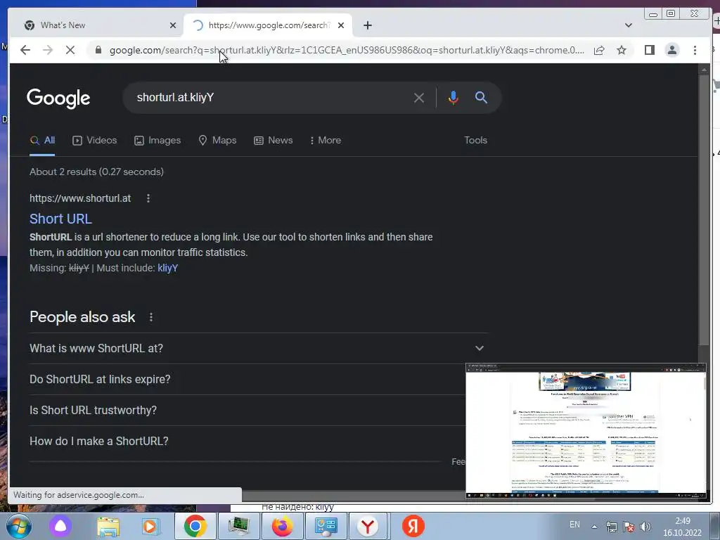Viewport: 720px width, 540px height.
Task: Open the Short URL result link
Action: tap(60, 219)
